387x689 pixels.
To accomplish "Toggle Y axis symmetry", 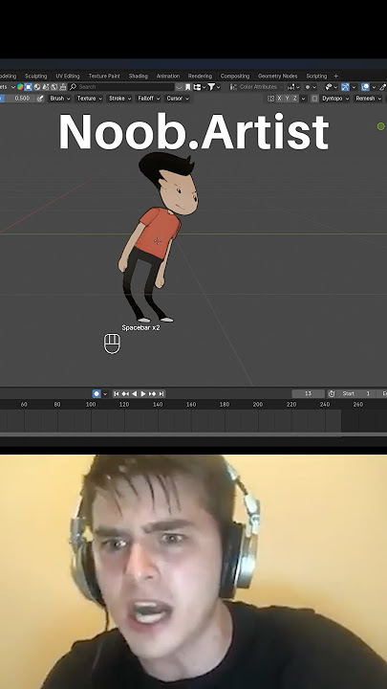I will click(x=287, y=99).
